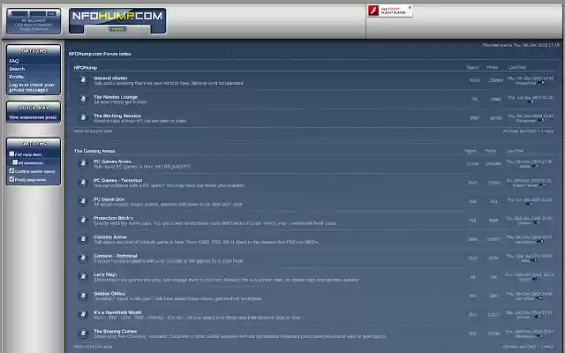Click the NFOHump category heading
The width and height of the screenshot is (565, 353).
point(86,68)
